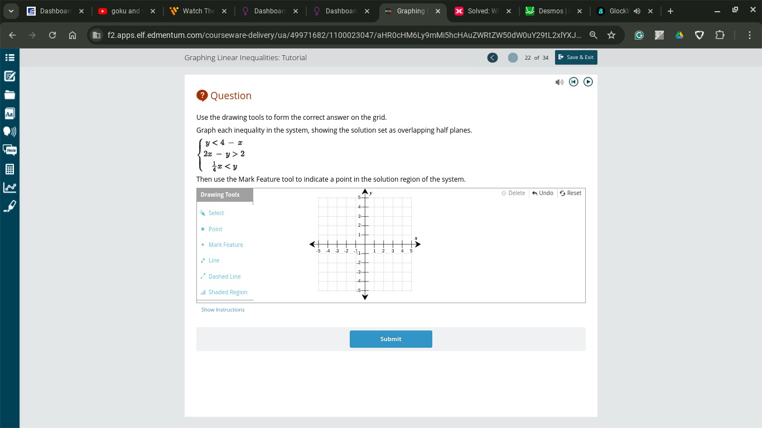Open a new browser tab
Viewport: 762px width, 428px height.
(x=671, y=11)
